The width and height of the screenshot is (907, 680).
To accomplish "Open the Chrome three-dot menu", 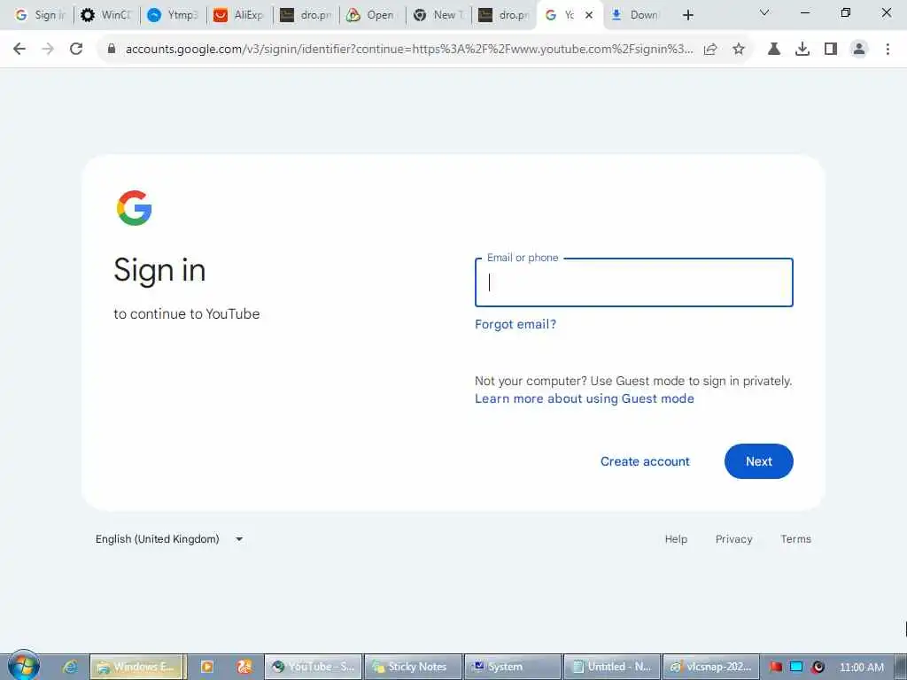I will [888, 50].
